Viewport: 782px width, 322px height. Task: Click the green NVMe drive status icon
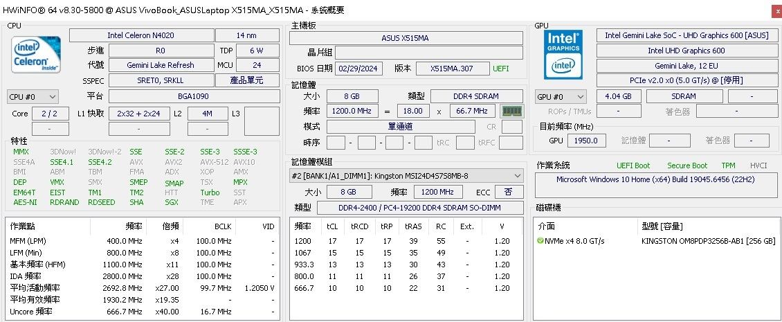click(540, 241)
